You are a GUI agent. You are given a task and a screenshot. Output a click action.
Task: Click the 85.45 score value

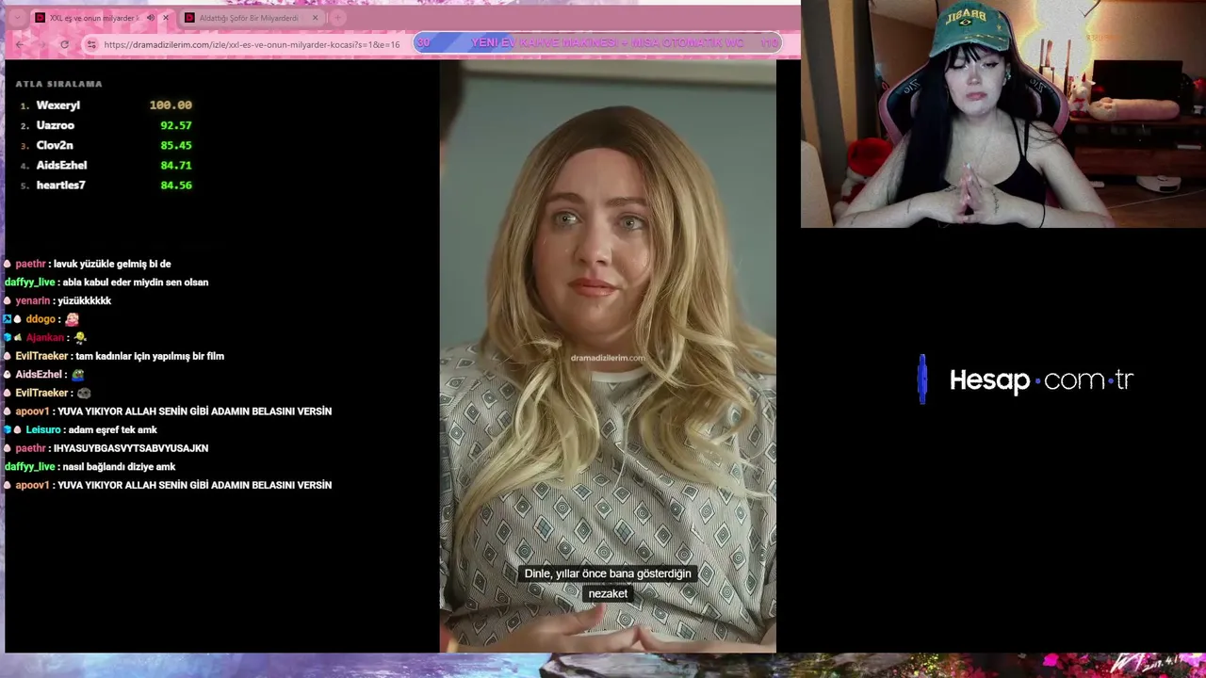pos(176,145)
